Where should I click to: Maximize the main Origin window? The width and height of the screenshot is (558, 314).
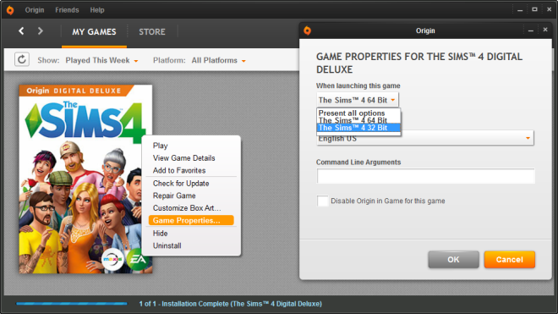(x=534, y=9)
